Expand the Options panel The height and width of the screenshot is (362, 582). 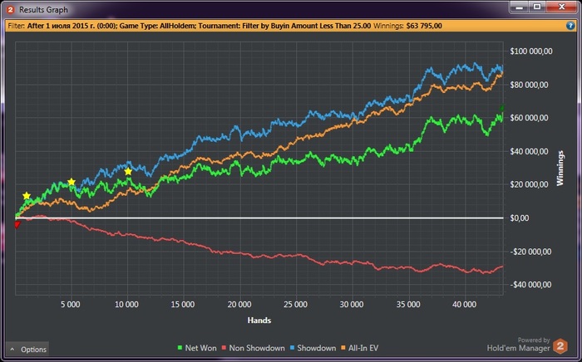[27, 349]
